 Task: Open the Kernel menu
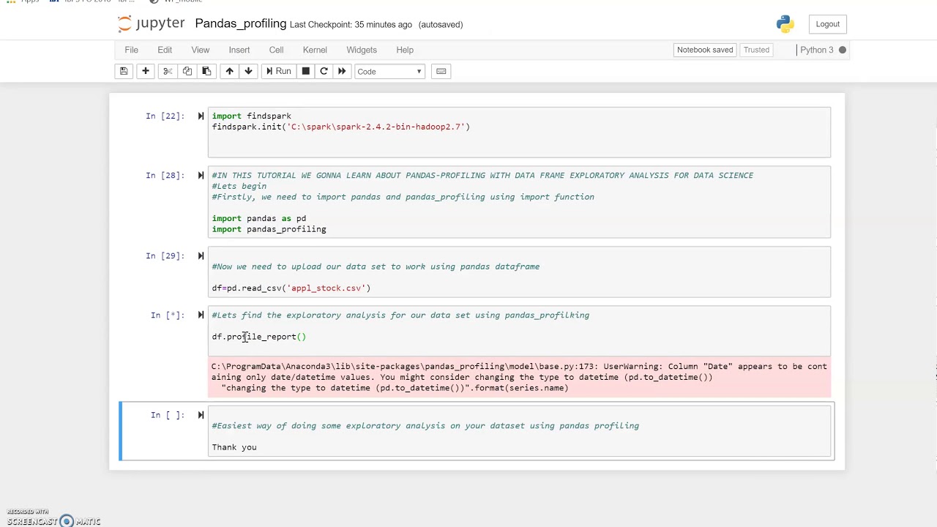tap(315, 50)
